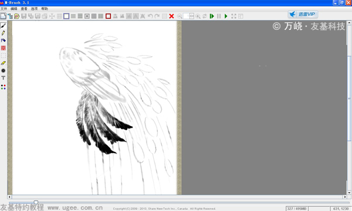This screenshot has width=352, height=211.
Task: Click the playback progress slider handle
Action: [x=36, y=202]
